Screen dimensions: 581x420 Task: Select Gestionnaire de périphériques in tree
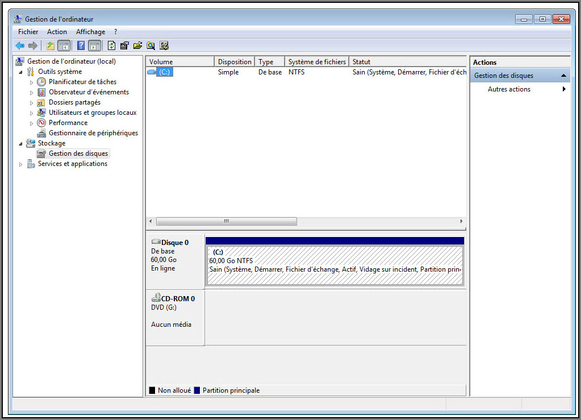click(x=93, y=133)
